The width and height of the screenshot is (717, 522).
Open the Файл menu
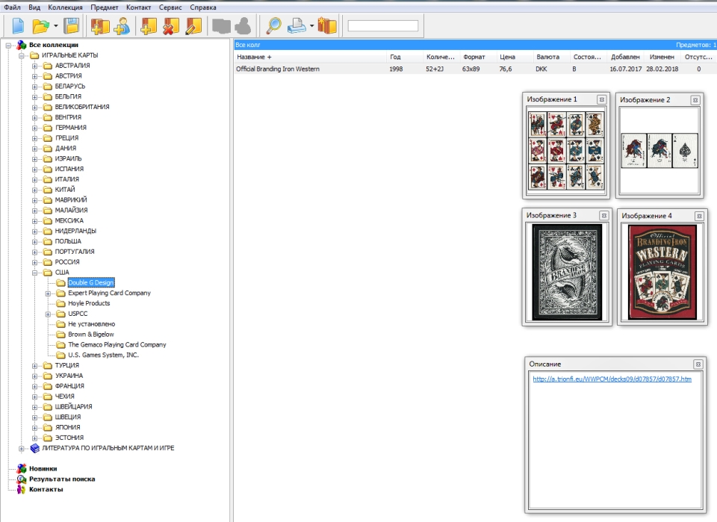[x=13, y=7]
